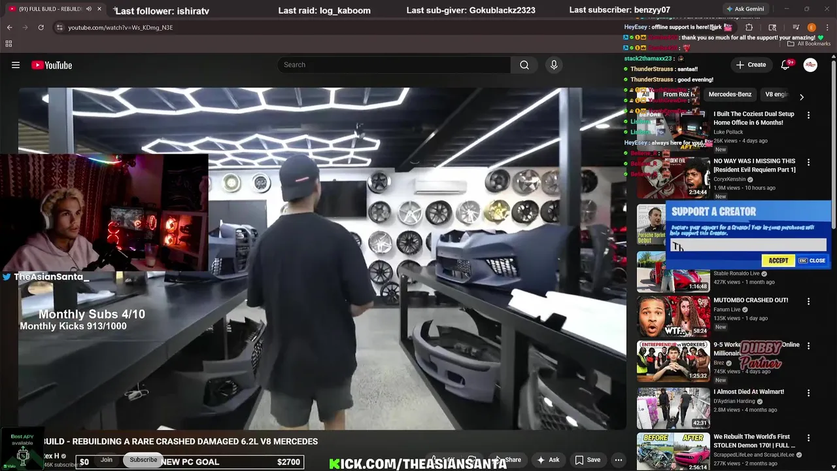The width and height of the screenshot is (837, 471).
Task: Select the From Rex H filter chip
Action: 677,94
